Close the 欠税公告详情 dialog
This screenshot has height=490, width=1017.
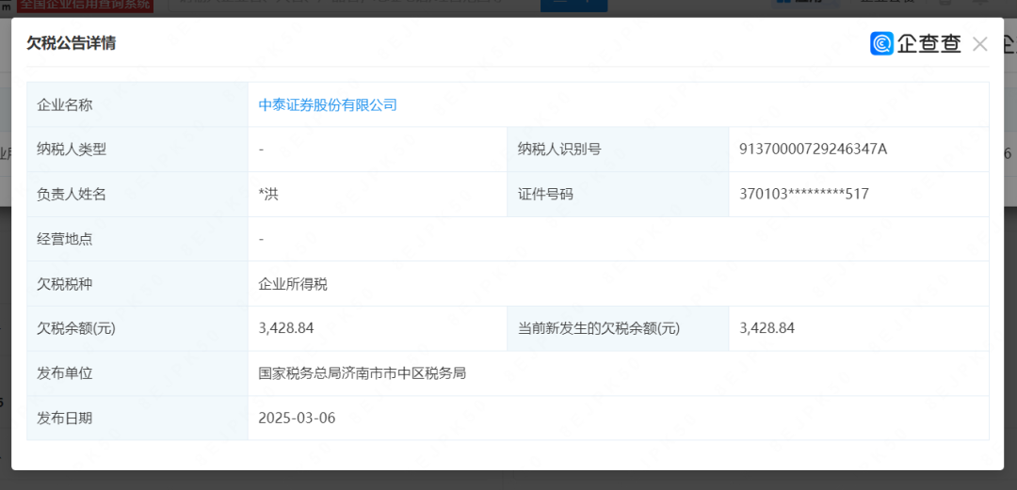click(x=980, y=44)
